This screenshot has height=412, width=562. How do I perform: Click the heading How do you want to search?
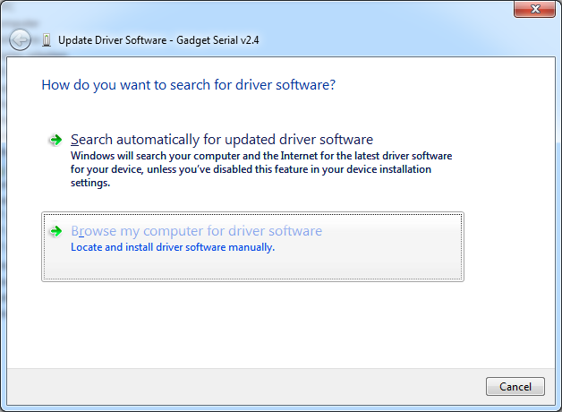pos(189,85)
